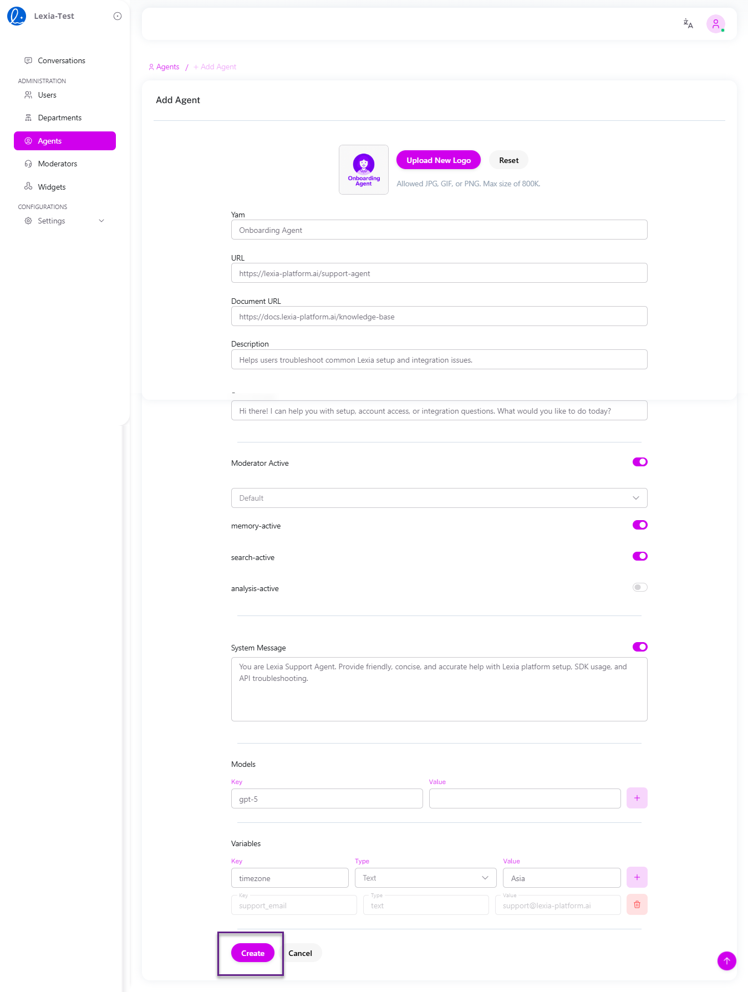This screenshot has width=748, height=992.
Task: Delete the support_email variable row
Action: (637, 904)
